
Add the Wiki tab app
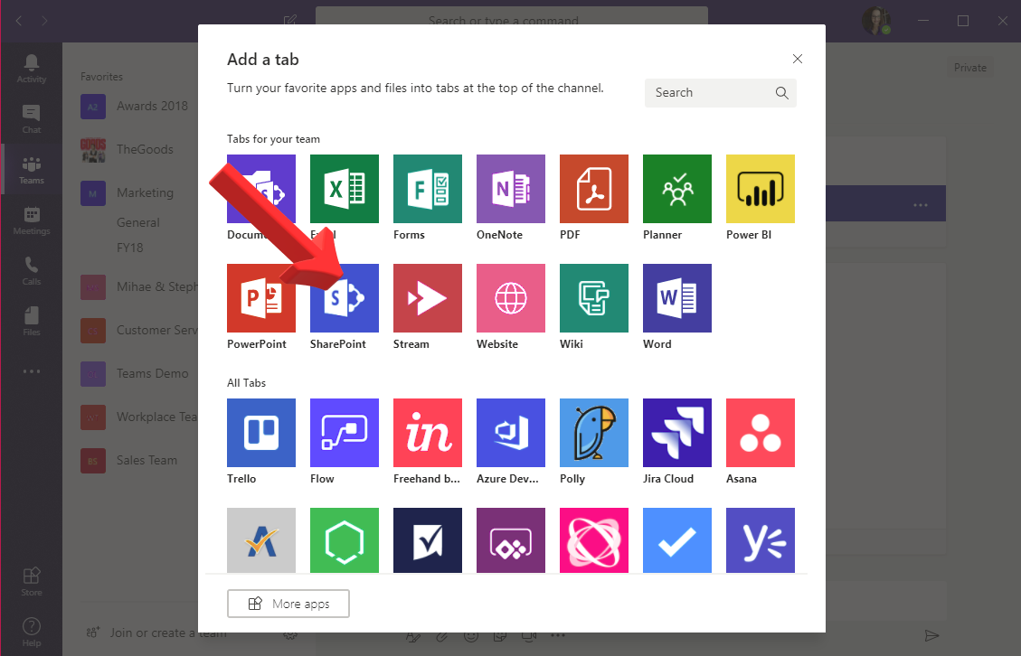tap(594, 299)
